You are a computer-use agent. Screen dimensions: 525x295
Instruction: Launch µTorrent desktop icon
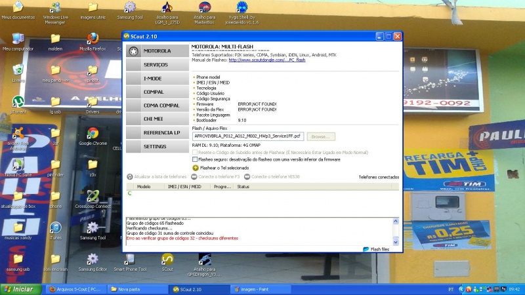[18, 105]
